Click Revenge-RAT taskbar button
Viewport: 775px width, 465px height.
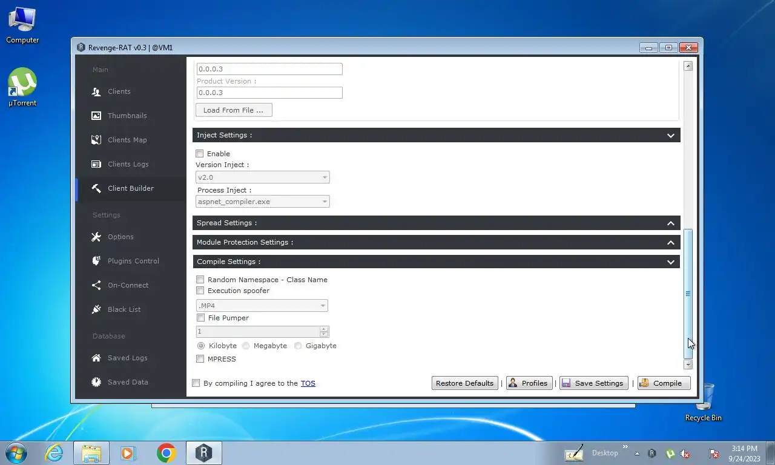click(204, 453)
